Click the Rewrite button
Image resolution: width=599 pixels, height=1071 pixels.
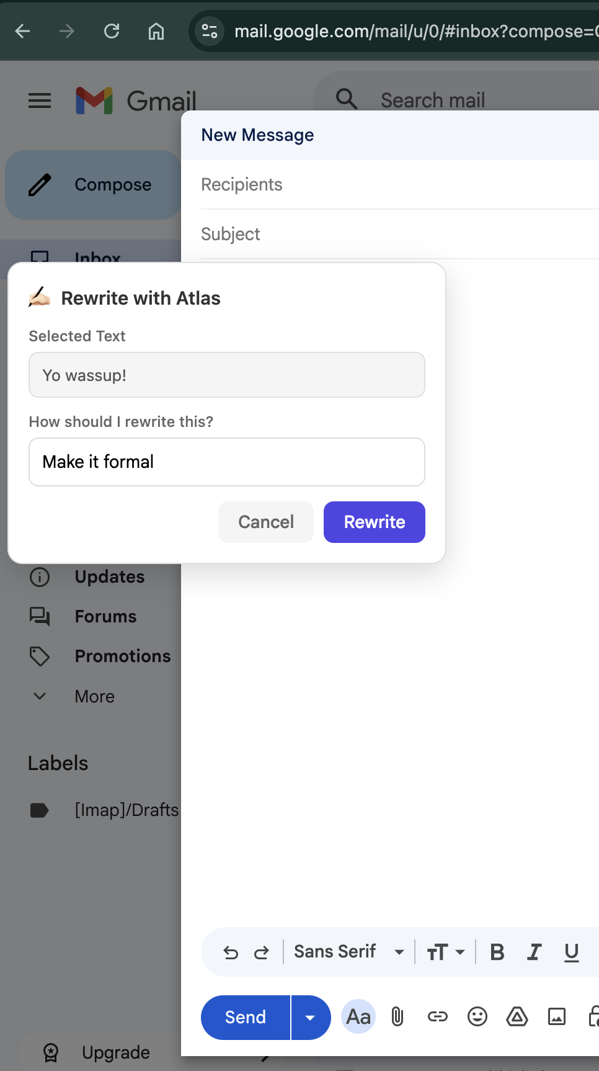(x=375, y=522)
